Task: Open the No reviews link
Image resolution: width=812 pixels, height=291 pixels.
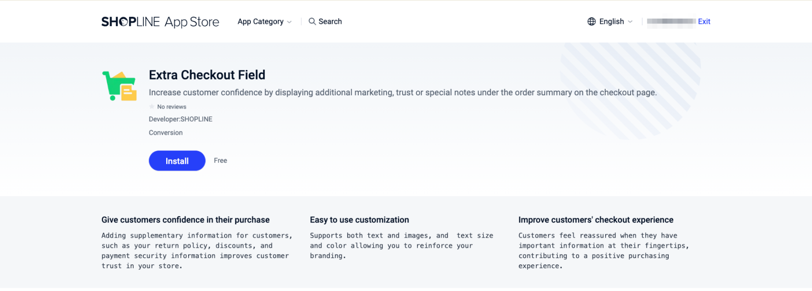Action: coord(171,107)
